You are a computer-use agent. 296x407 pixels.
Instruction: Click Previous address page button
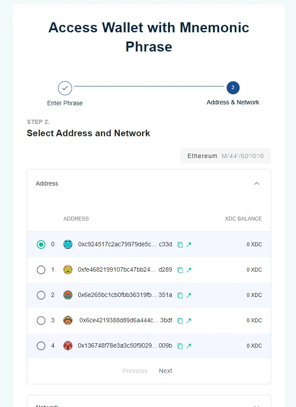(x=135, y=371)
